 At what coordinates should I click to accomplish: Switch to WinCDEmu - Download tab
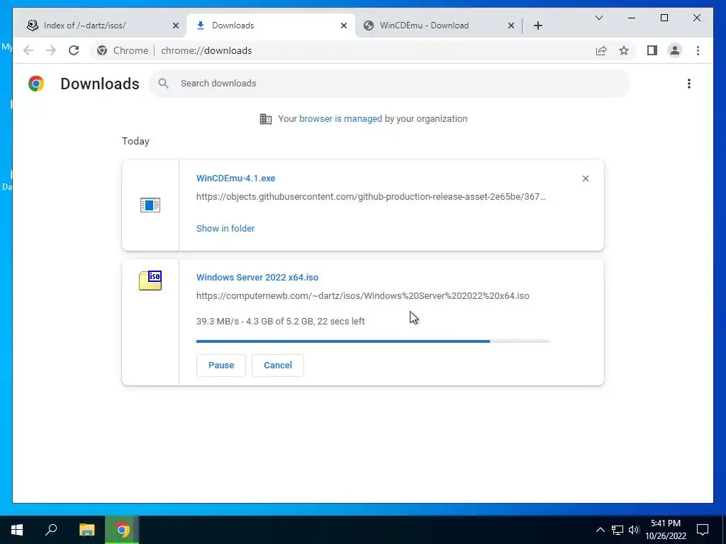pyautogui.click(x=438, y=25)
